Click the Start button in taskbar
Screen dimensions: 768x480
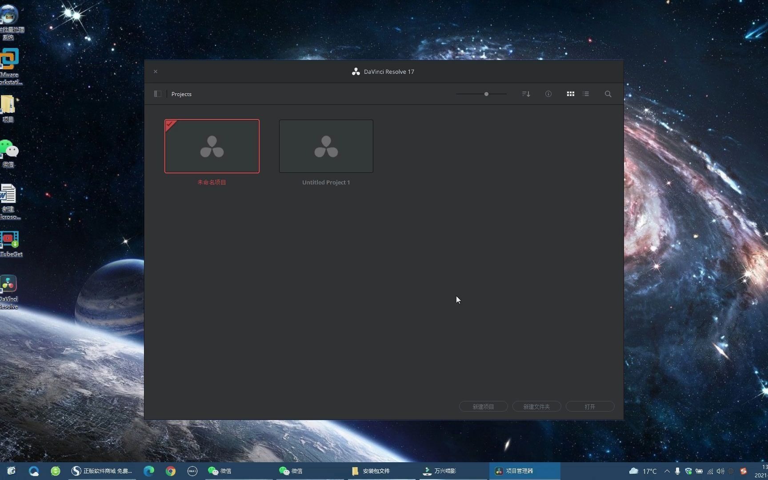12,471
